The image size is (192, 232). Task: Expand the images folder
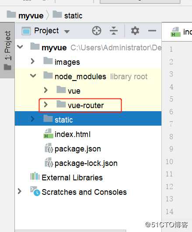32,61
